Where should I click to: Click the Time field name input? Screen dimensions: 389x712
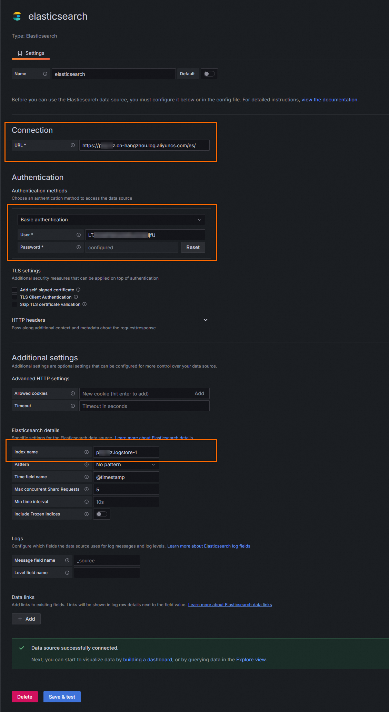click(126, 477)
